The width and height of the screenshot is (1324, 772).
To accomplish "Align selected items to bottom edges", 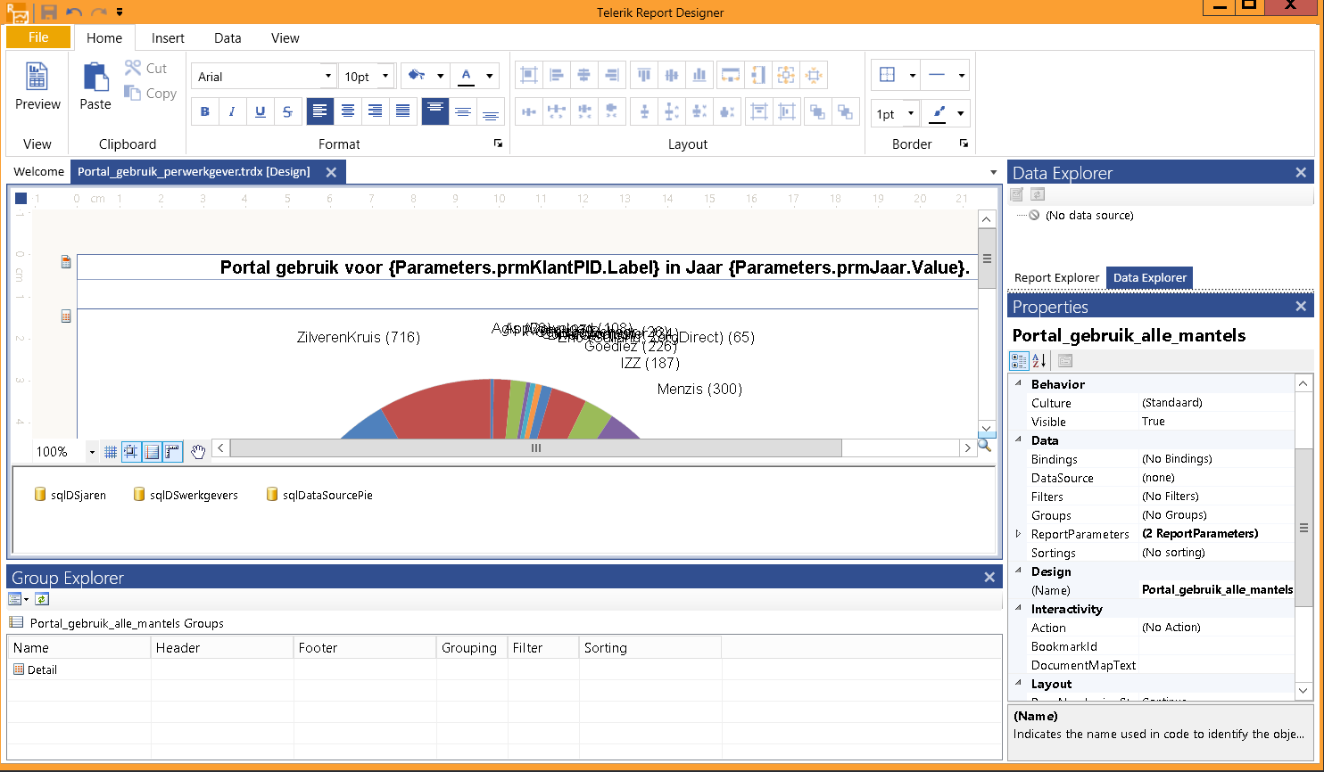I will coord(699,75).
